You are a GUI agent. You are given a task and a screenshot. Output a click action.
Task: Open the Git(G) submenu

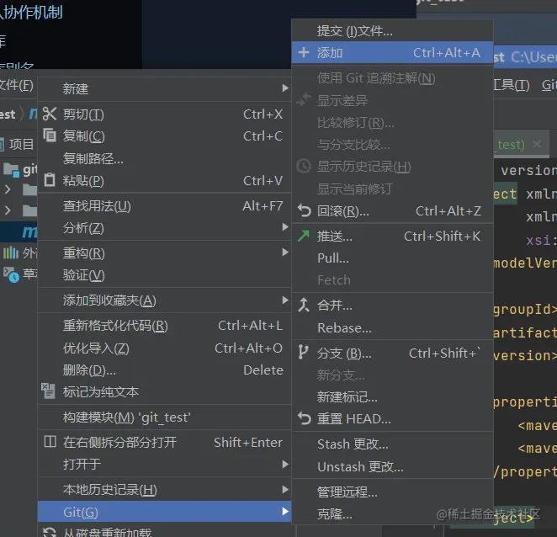164,512
